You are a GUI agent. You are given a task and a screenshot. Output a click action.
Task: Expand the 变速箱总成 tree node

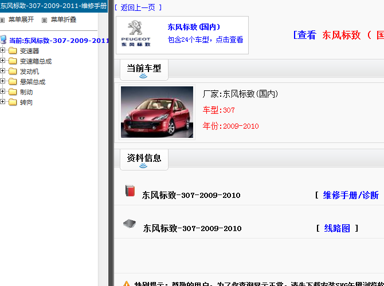coord(2,61)
